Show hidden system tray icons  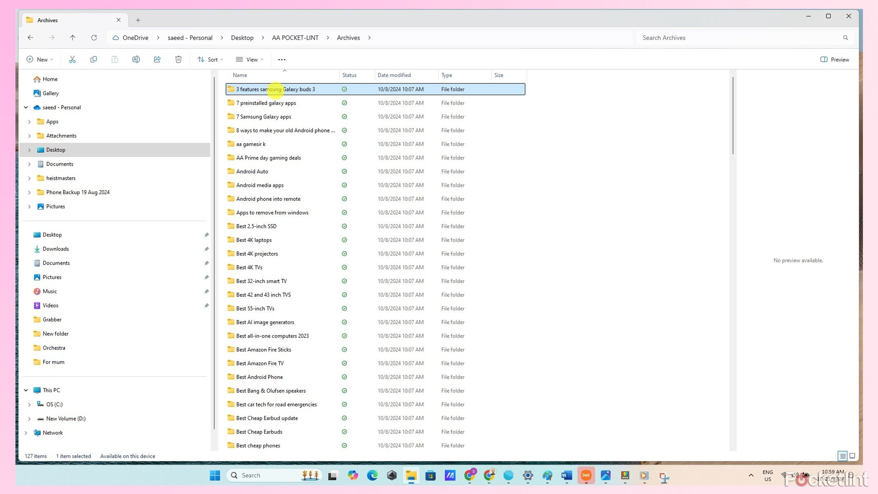click(751, 475)
